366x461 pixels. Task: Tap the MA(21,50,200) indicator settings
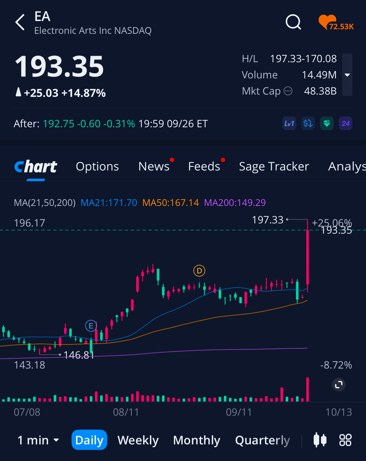click(45, 203)
